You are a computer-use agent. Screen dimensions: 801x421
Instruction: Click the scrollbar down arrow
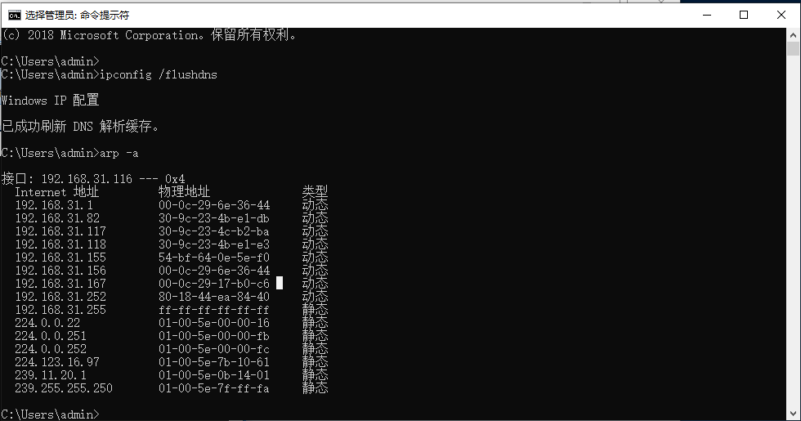click(793, 414)
